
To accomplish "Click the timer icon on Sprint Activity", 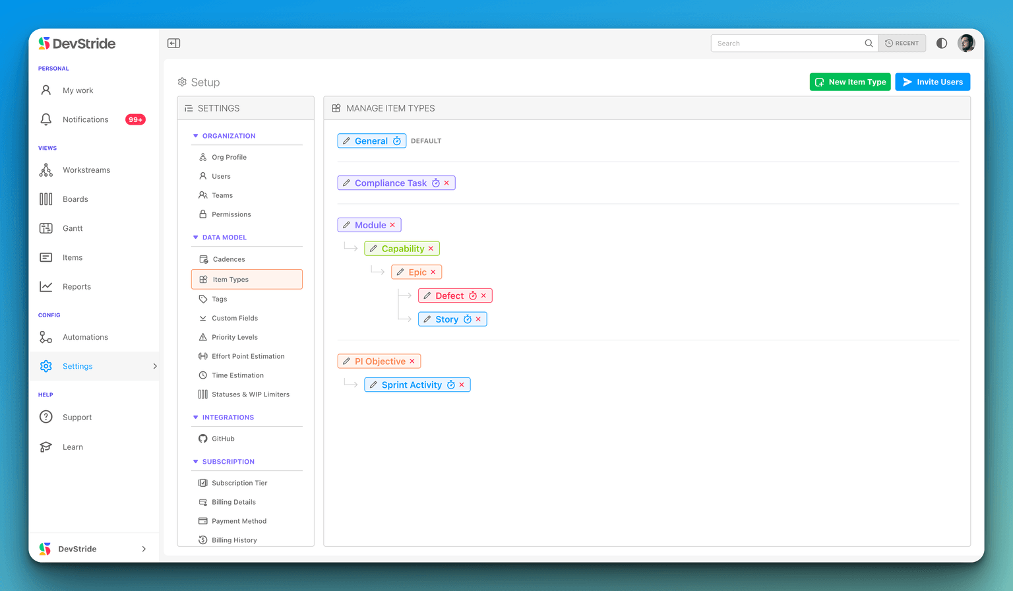I will point(451,385).
